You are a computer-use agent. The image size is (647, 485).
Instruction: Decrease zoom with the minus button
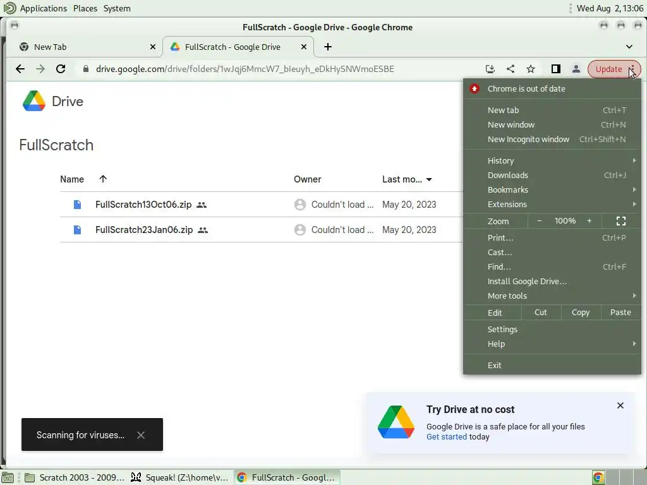(539, 221)
